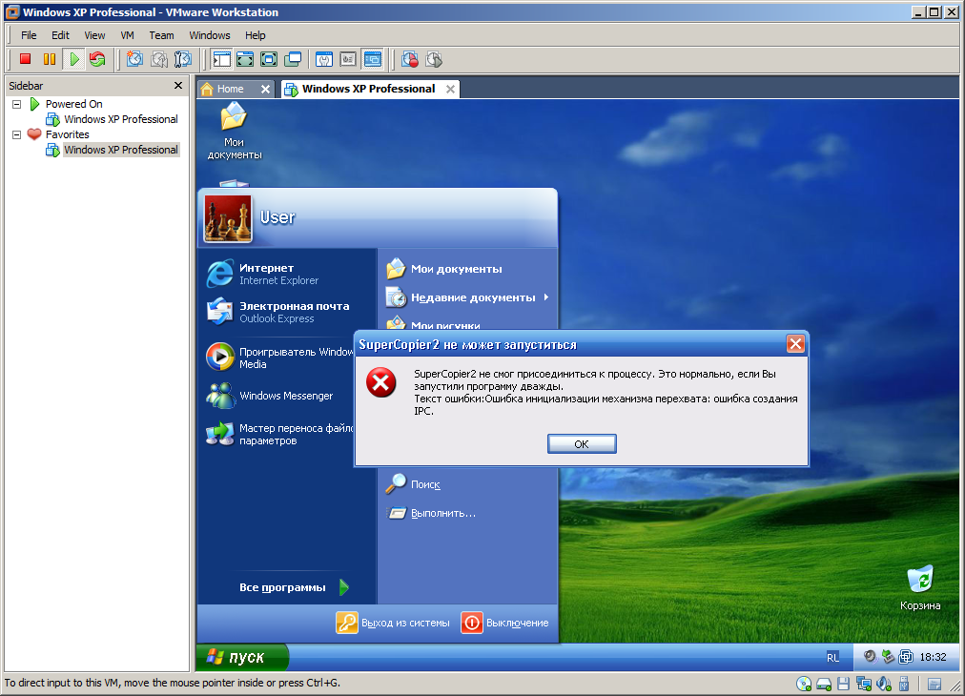Screen dimensions: 965x696
Task: Click the Корзина recycle bin desktop icon
Action: point(920,587)
